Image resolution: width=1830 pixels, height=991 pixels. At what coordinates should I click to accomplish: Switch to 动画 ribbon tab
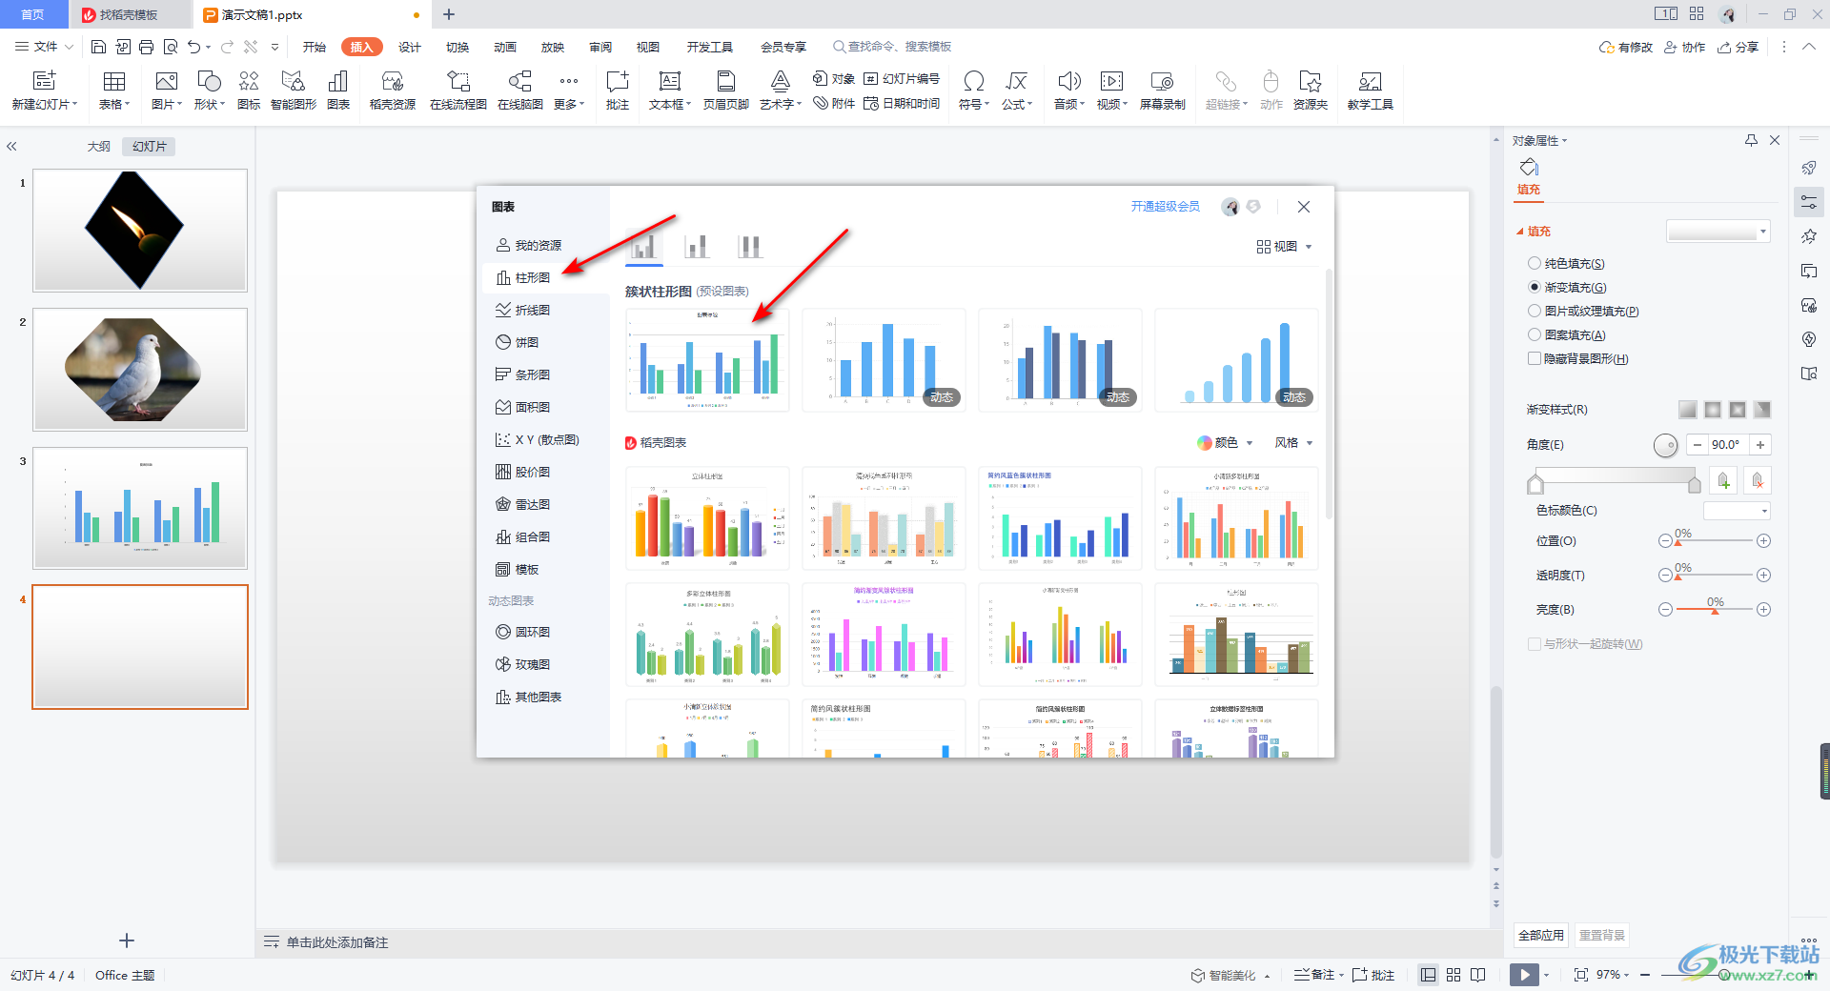(505, 47)
